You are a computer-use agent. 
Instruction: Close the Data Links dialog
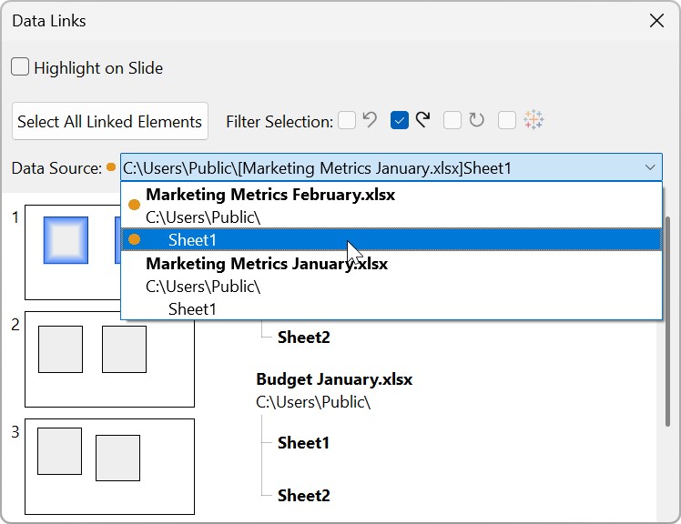656,20
